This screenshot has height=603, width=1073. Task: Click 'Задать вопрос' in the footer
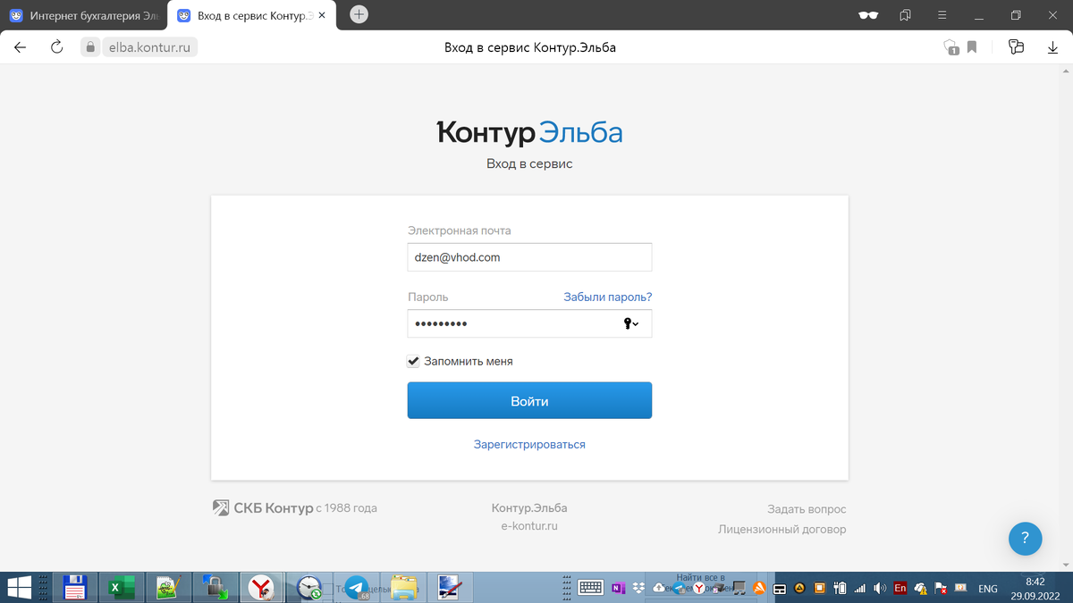point(807,509)
